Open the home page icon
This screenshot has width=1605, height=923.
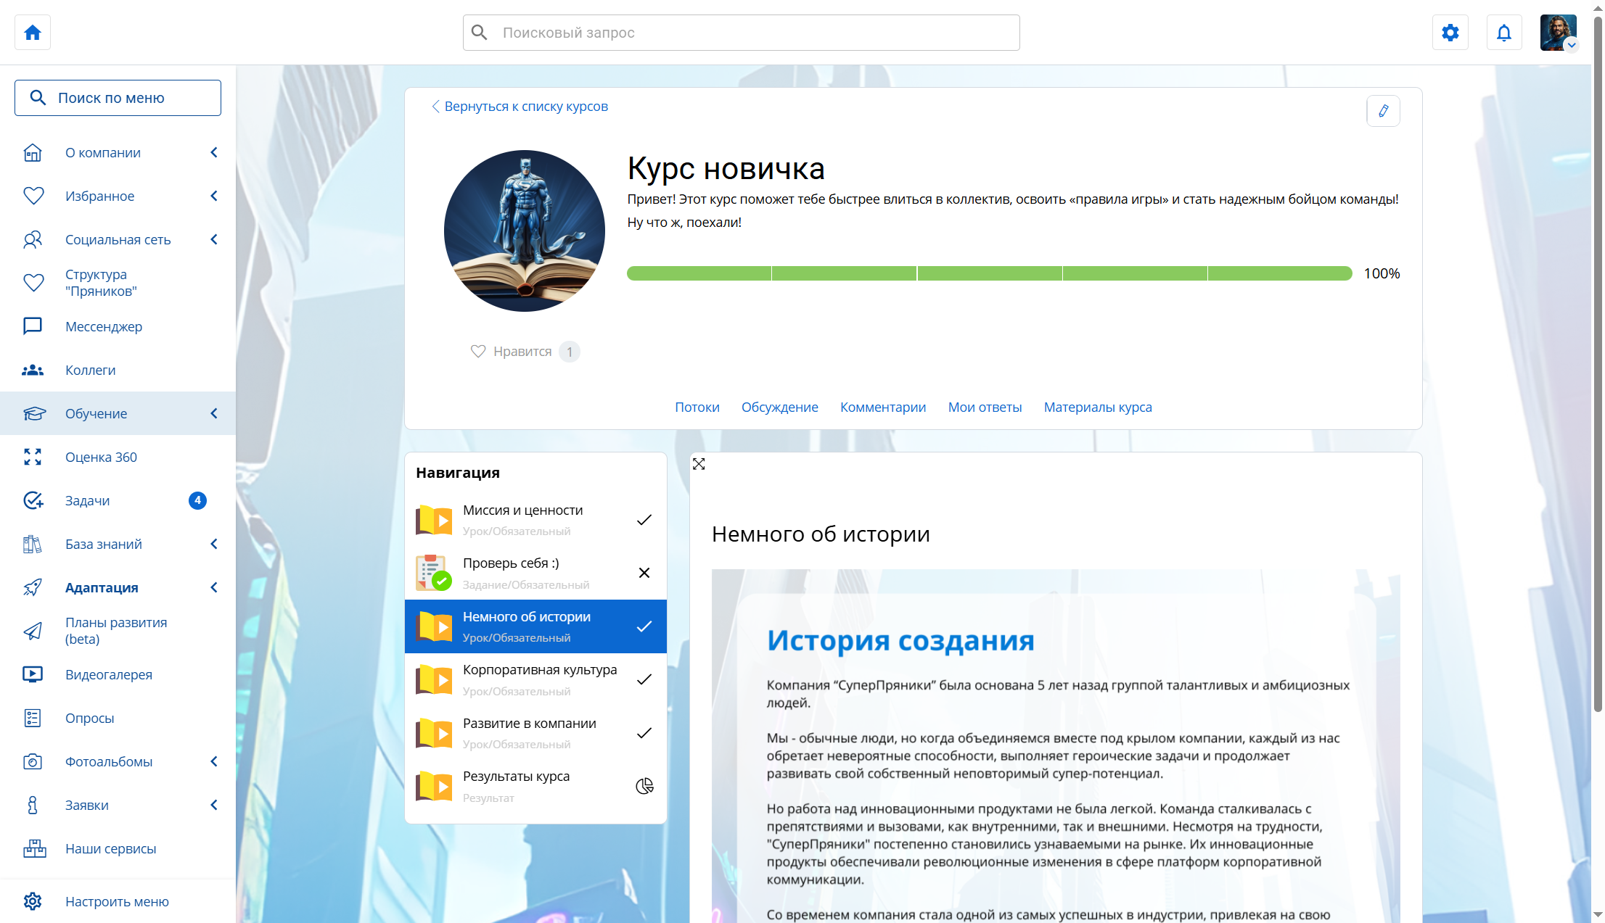[x=33, y=33]
